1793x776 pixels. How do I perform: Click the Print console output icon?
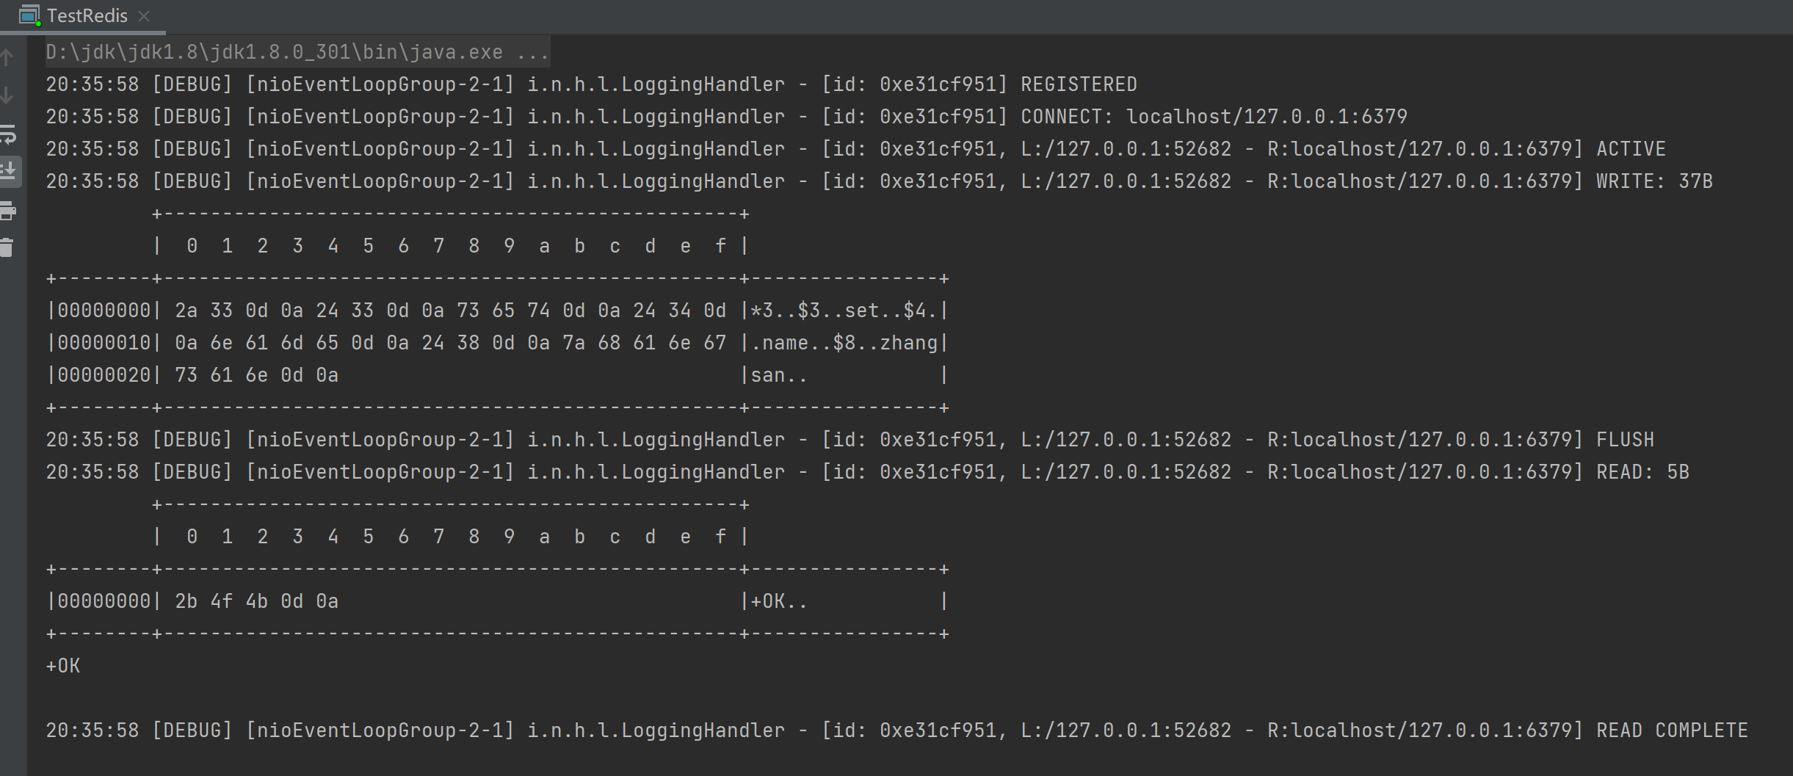pos(8,211)
